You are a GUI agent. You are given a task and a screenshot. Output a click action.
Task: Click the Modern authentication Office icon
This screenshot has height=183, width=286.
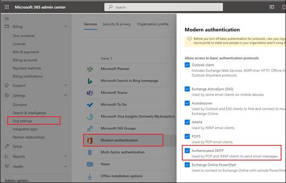click(90, 140)
